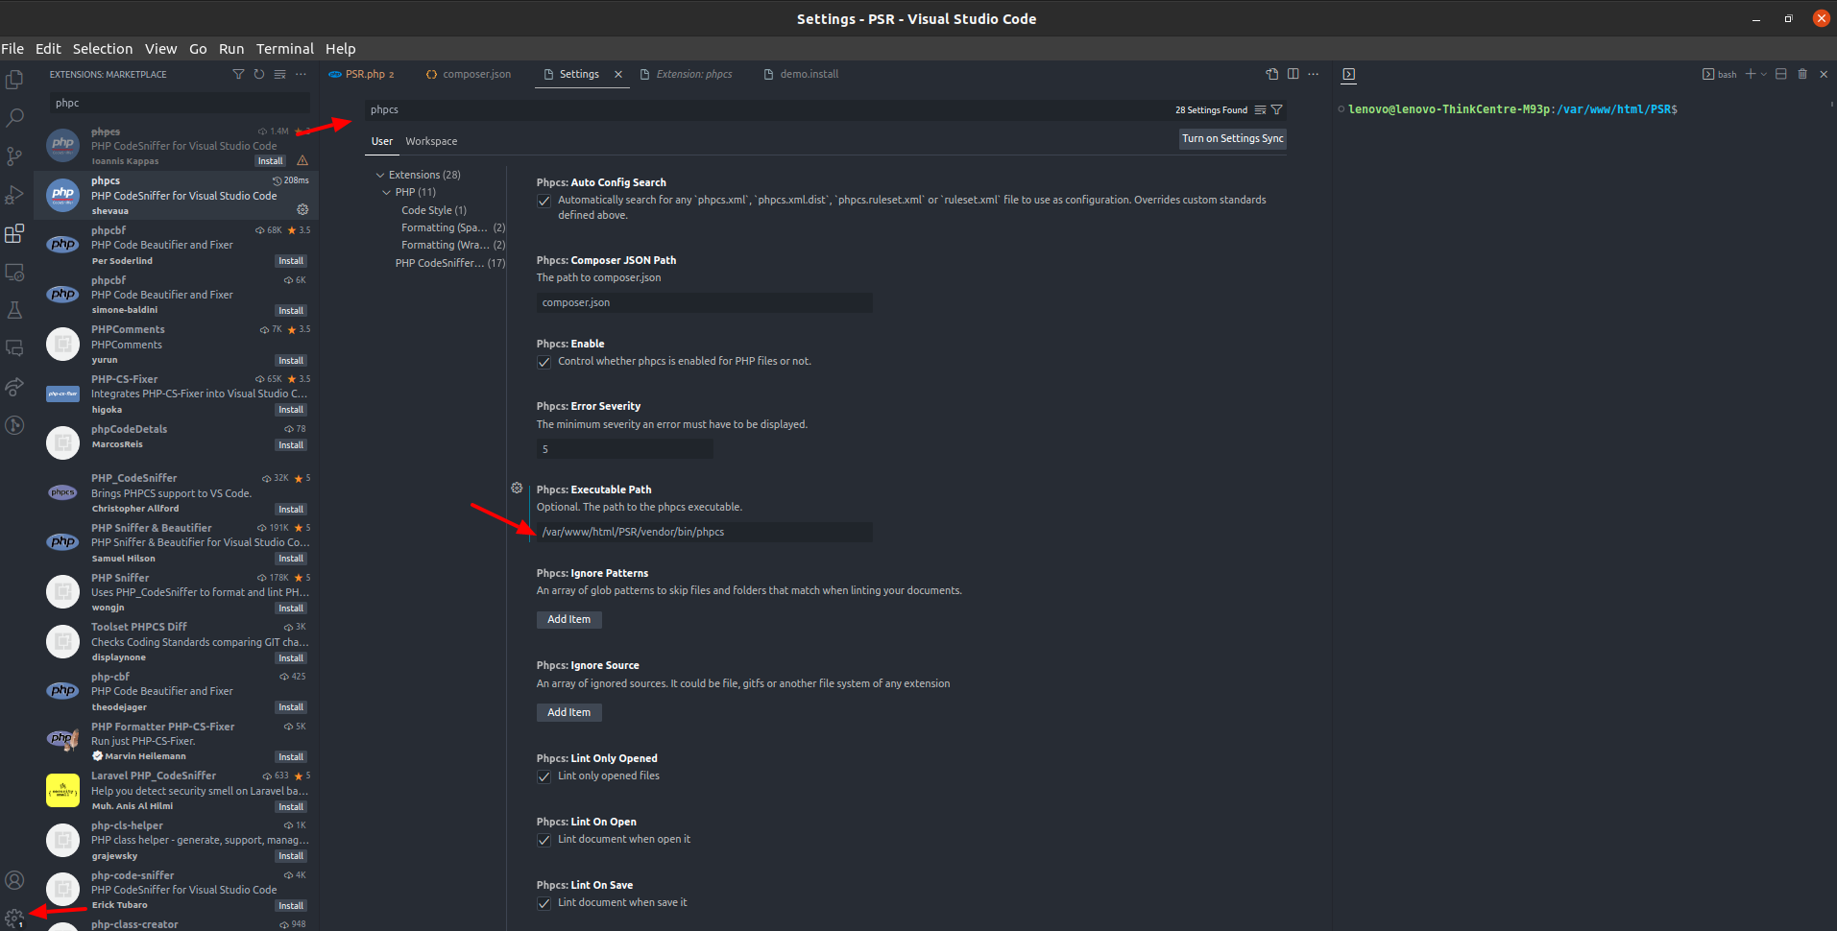Open the Search view in activity bar
This screenshot has width=1837, height=931.
(x=14, y=118)
